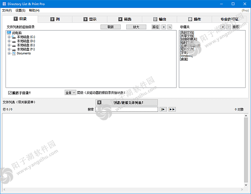Find all matches with the double-arrow search button
The width and height of the screenshot is (251, 194).
(x=172, y=109)
